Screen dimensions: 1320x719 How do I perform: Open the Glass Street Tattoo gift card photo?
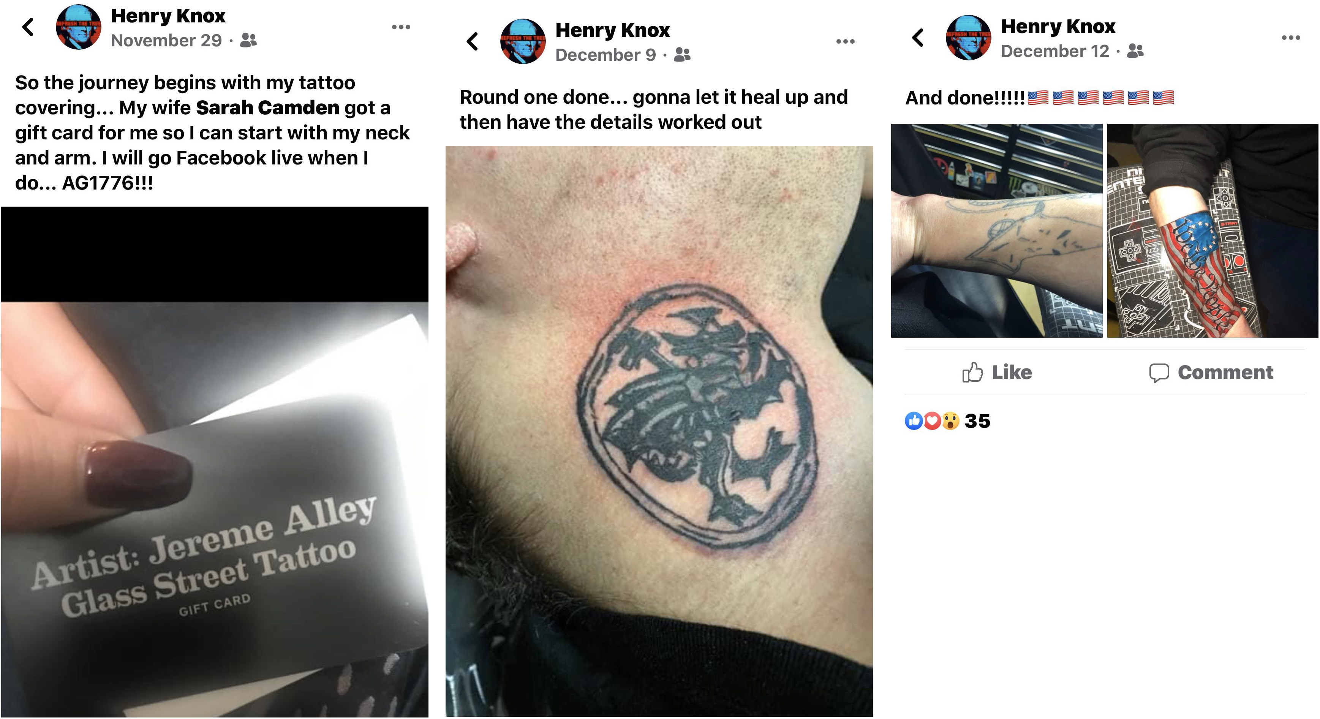[215, 461]
